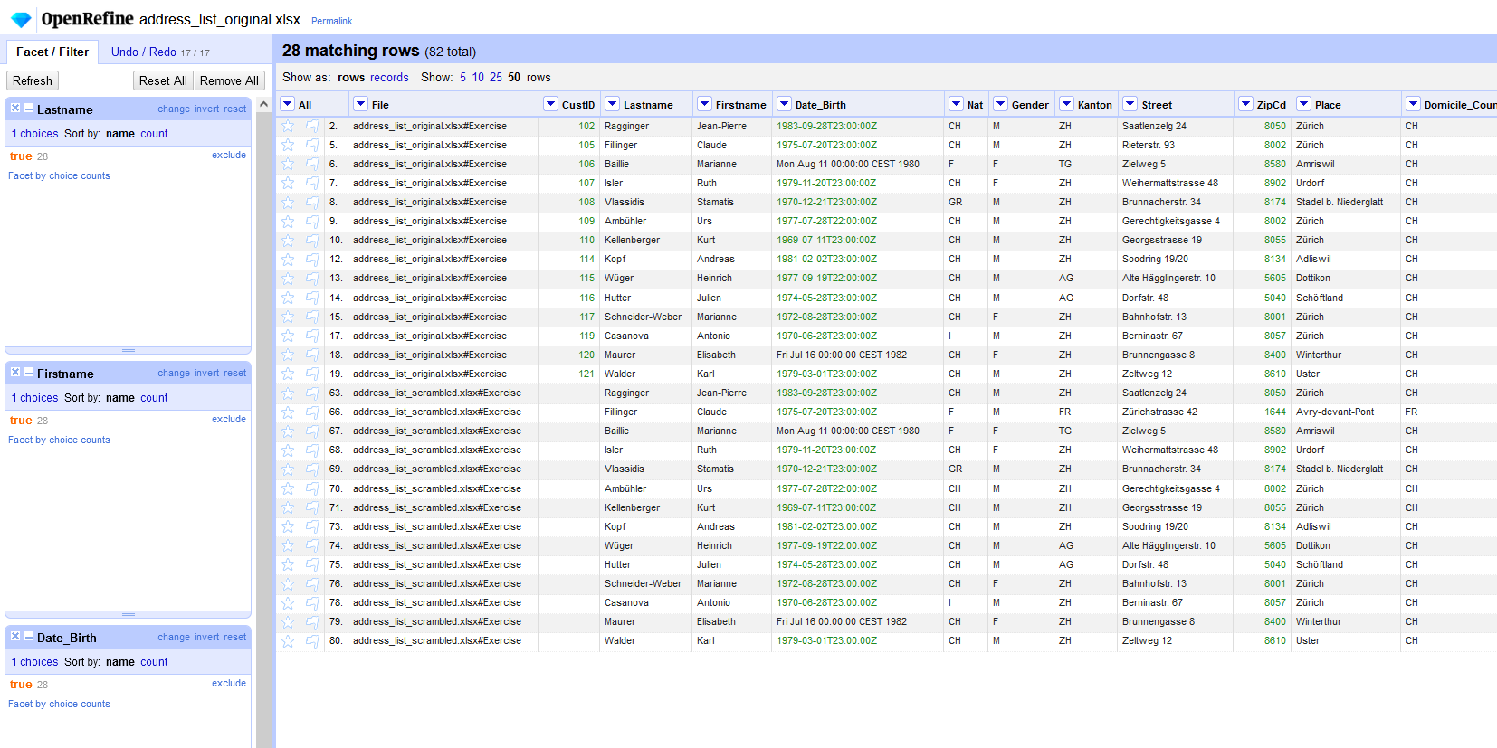Open the All column dropdown menu
Screen dimensions: 1497x748
pos(288,104)
